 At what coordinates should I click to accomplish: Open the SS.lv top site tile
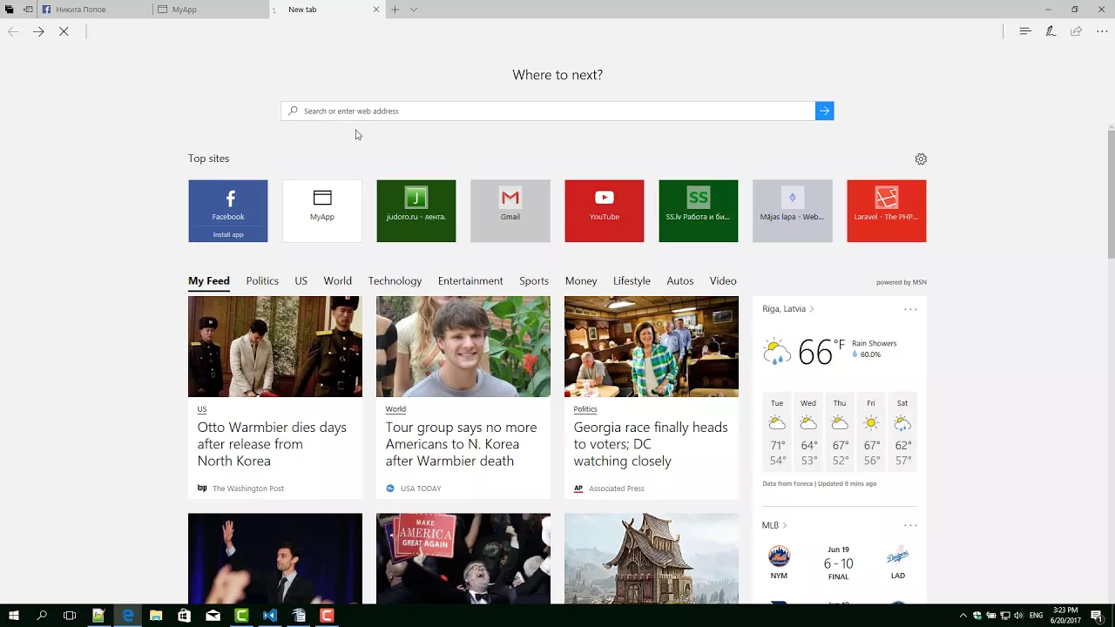point(699,211)
